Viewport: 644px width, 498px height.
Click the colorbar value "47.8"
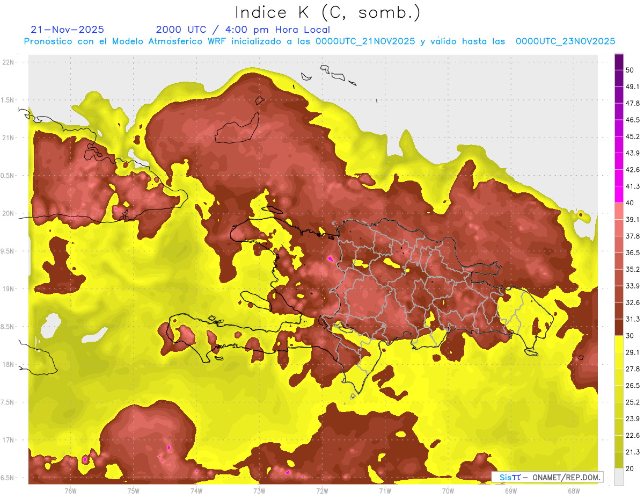(x=633, y=103)
